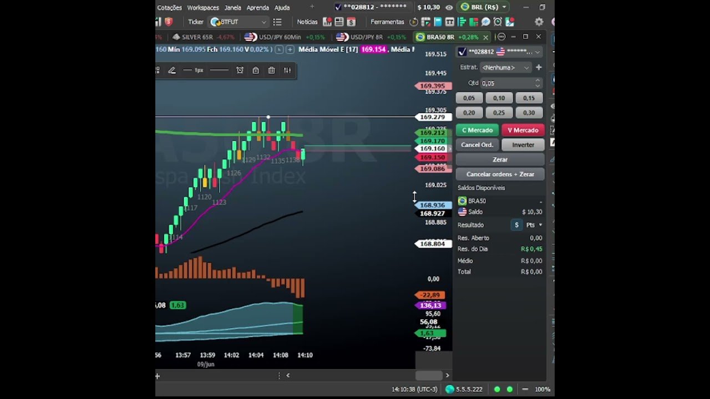The width and height of the screenshot is (710, 399).
Task: Open the Notícias newspaper icon
Action: [339, 22]
